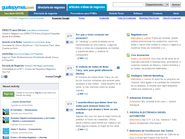
Task: Click 'Electronica' category link under SIEDISA
Action: (x=135, y=120)
